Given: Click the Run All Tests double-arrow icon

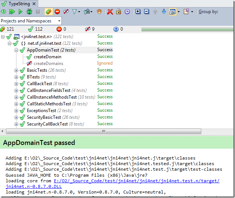Looking at the screenshot, I should pos(12,12).
